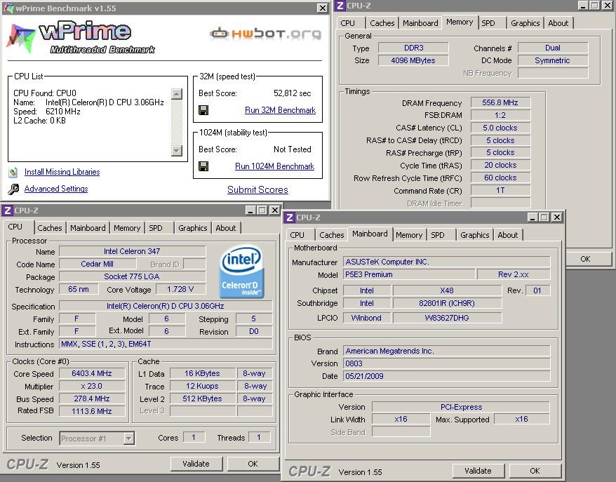Click the DRAM Frequency value 556.8 MHz
Screen dimensions: 616x482
click(x=500, y=103)
